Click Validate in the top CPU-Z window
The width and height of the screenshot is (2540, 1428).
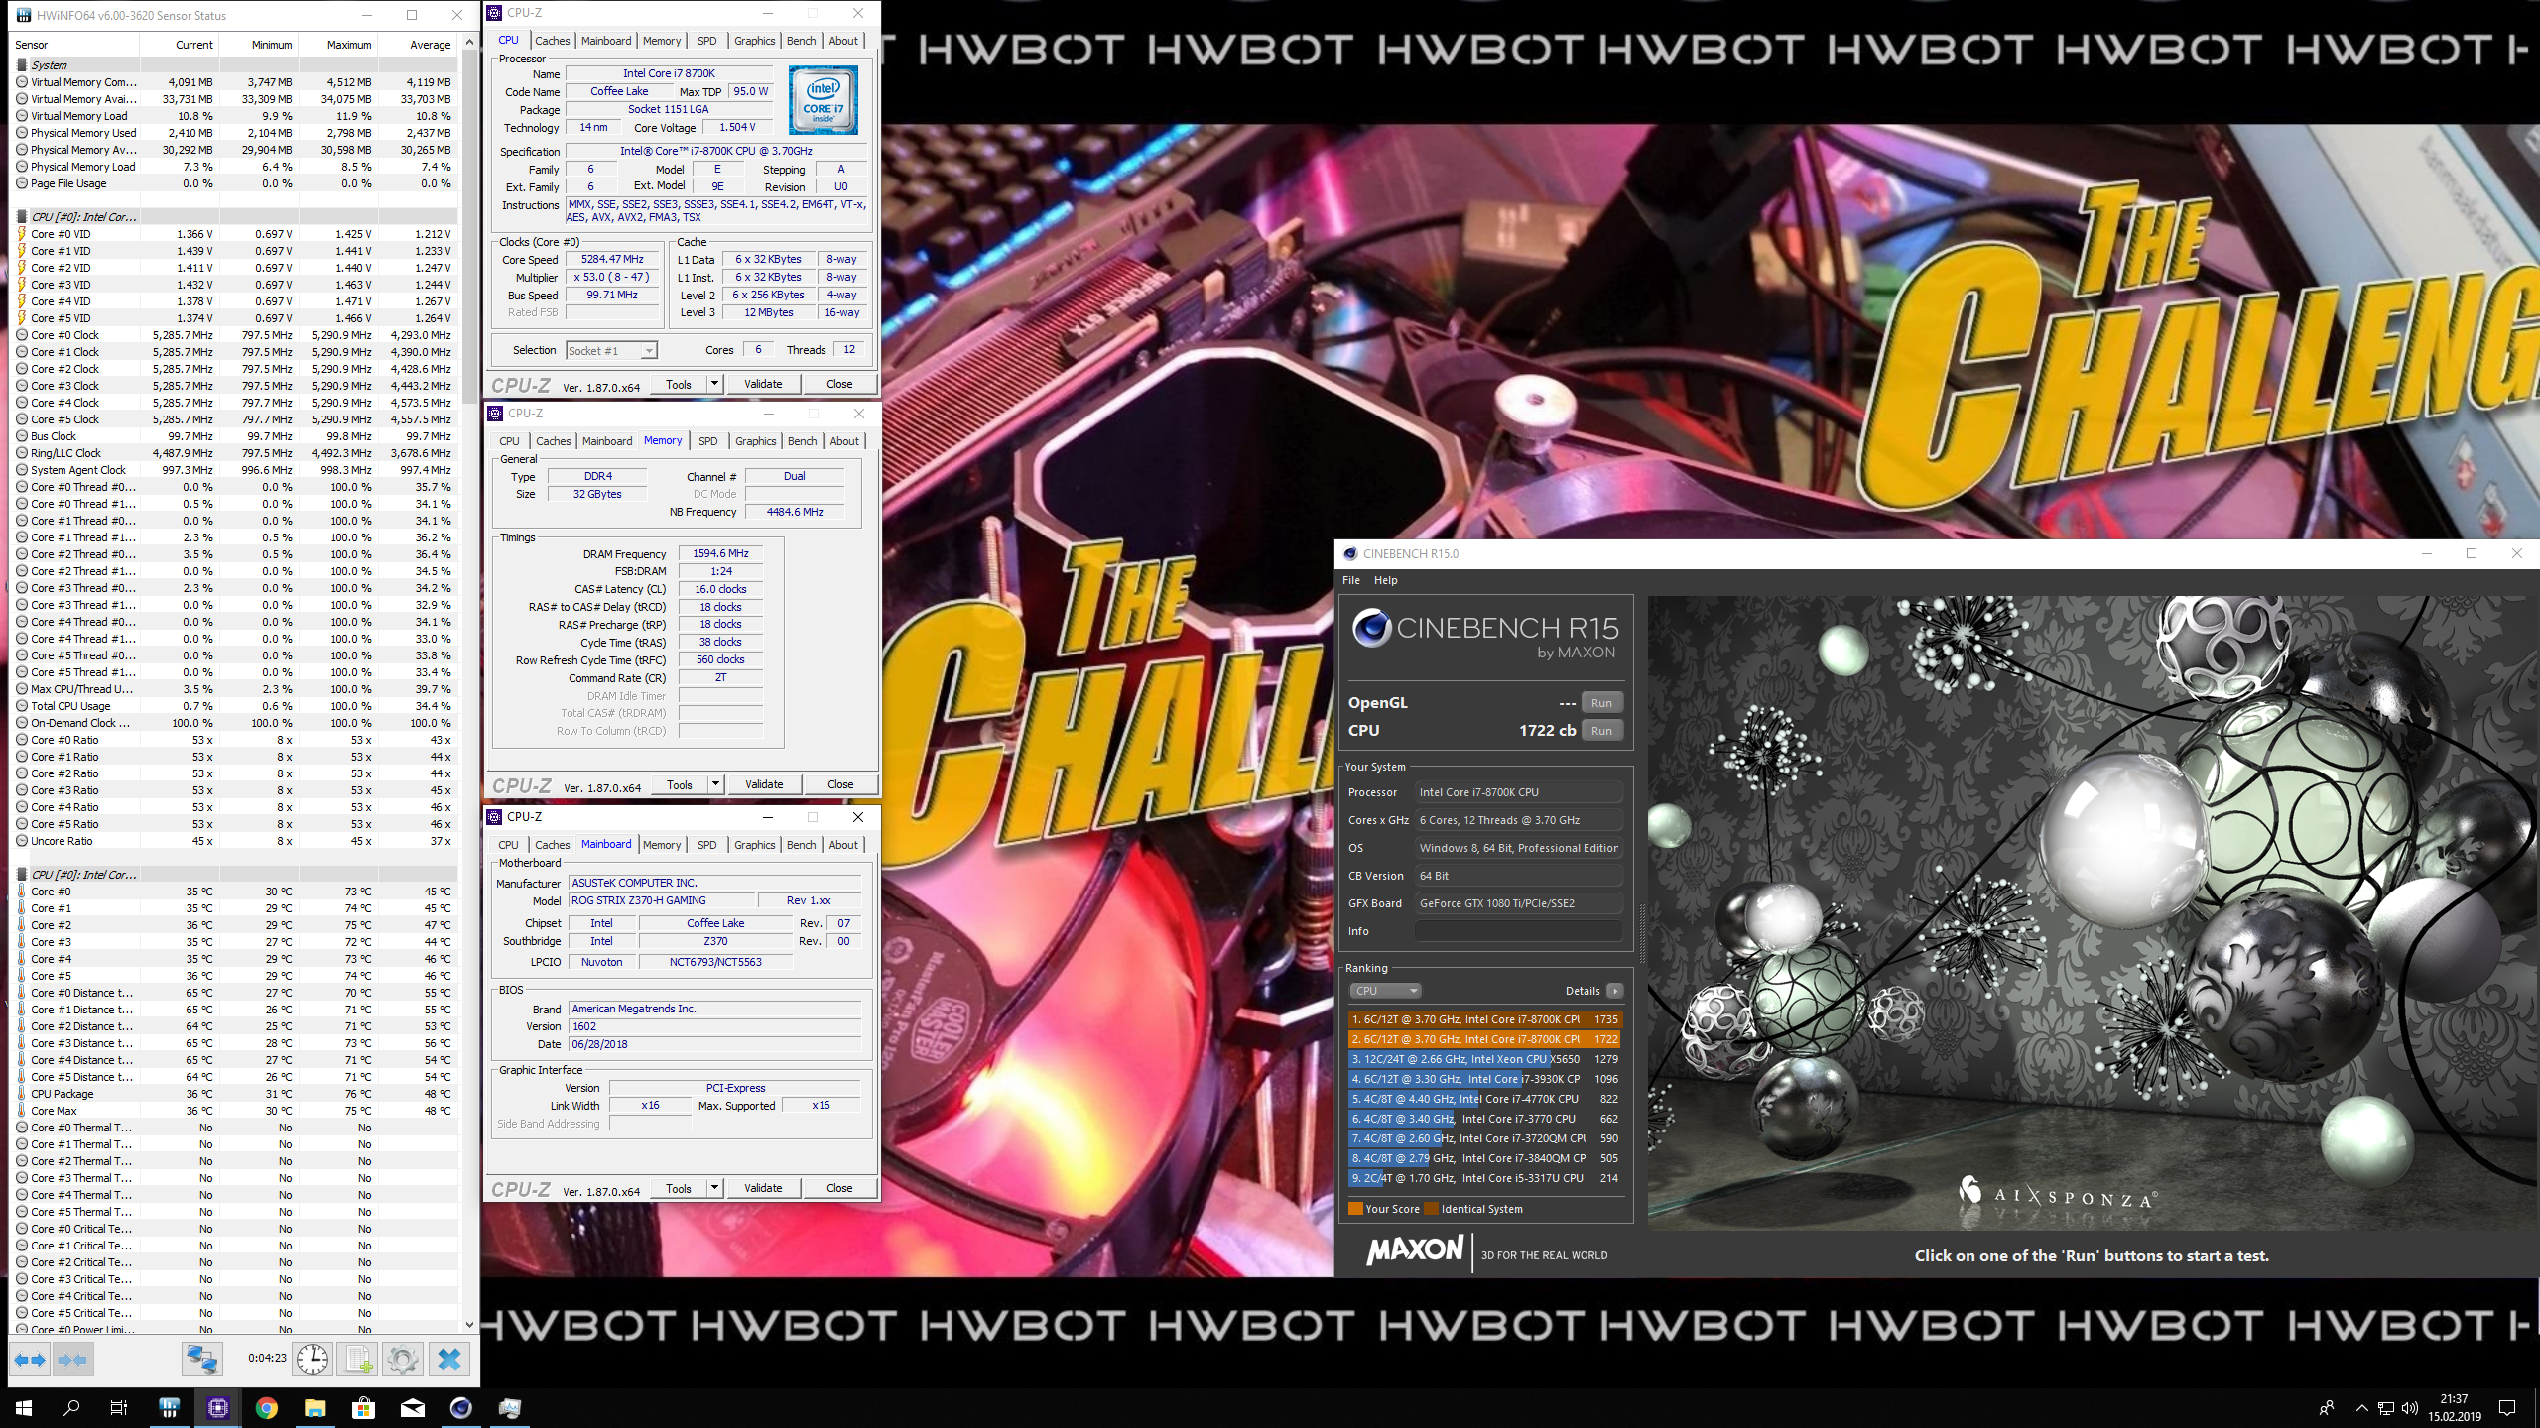click(763, 384)
